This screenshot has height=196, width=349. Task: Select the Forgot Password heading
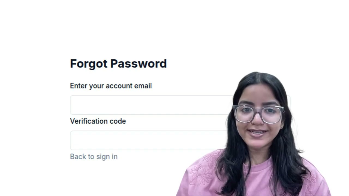tap(118, 64)
